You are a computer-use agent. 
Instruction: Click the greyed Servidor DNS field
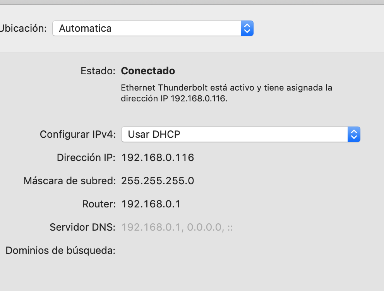click(177, 227)
